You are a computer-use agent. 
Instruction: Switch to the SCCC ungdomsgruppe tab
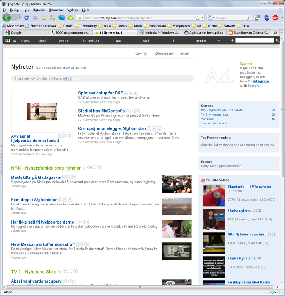coord(70,32)
